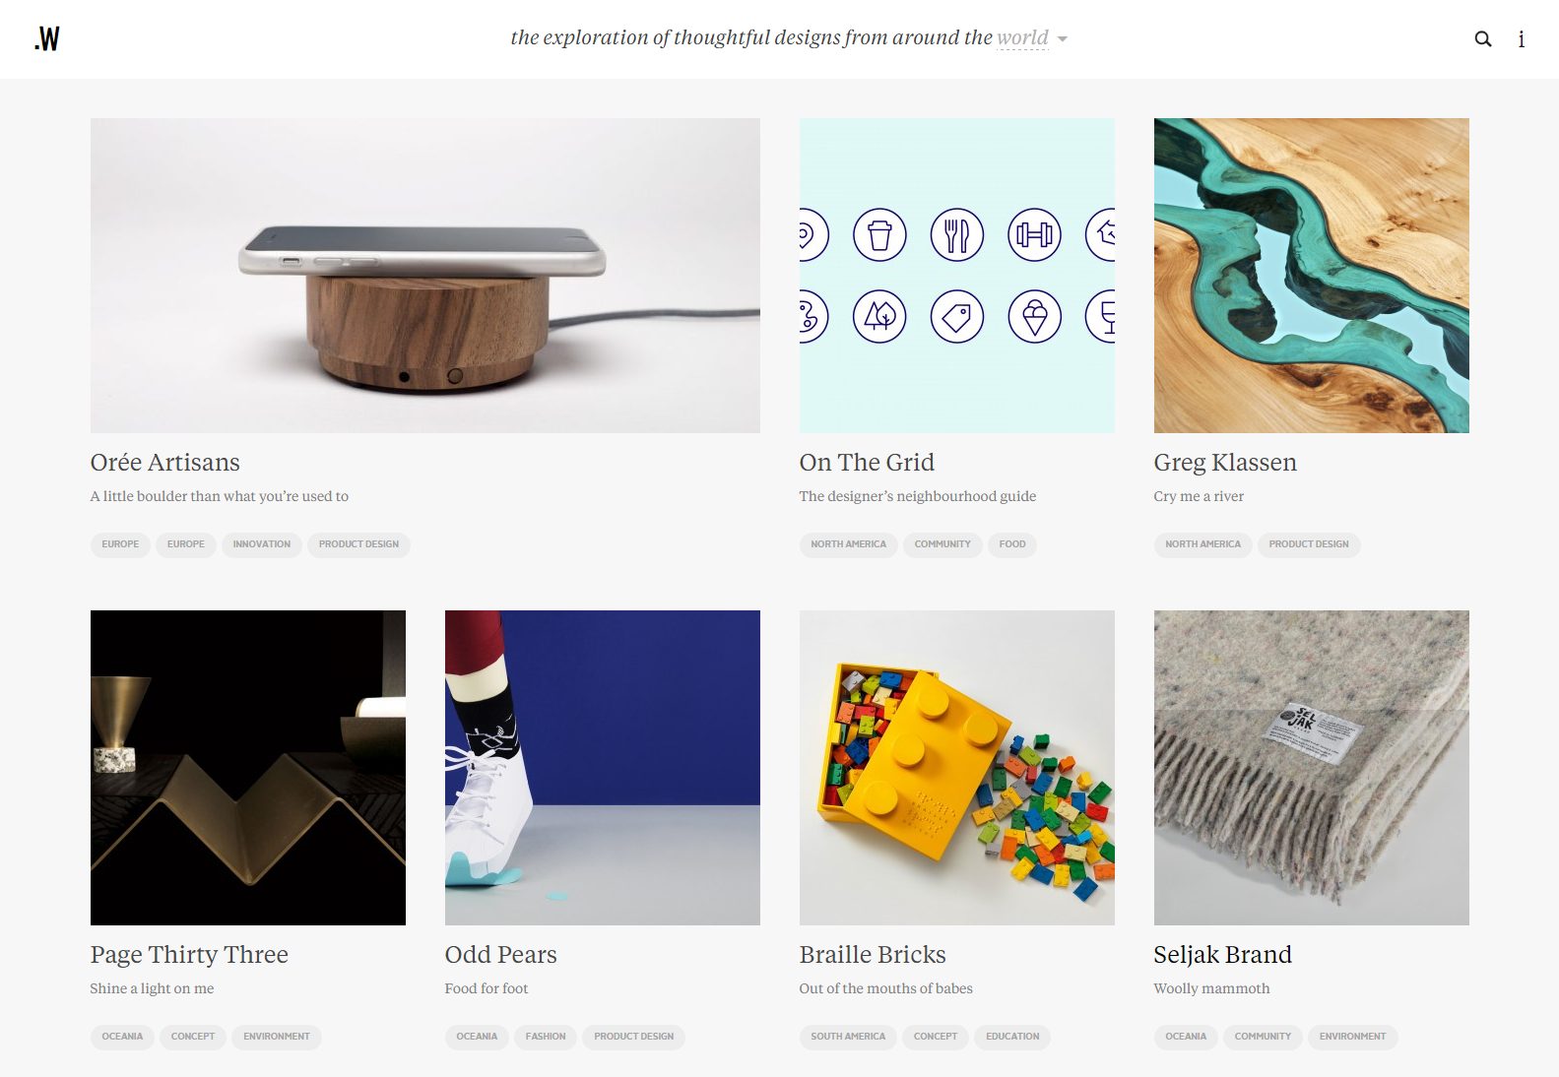The height and width of the screenshot is (1077, 1559).
Task: Go home via the .W logo
Action: point(47,38)
